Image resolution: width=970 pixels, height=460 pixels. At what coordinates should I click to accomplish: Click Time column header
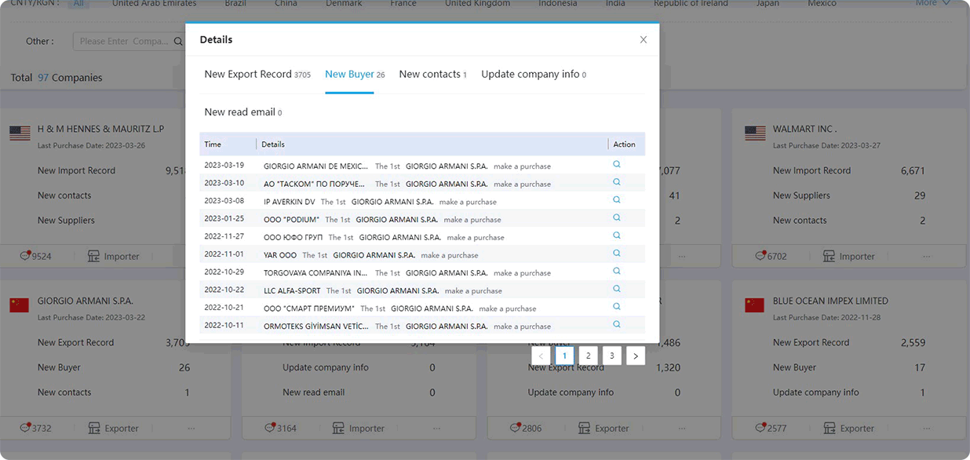pyautogui.click(x=213, y=144)
